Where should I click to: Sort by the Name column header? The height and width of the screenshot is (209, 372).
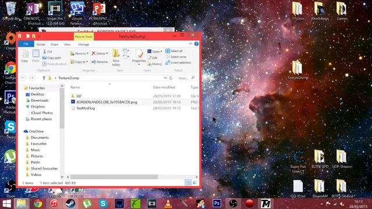coord(75,88)
